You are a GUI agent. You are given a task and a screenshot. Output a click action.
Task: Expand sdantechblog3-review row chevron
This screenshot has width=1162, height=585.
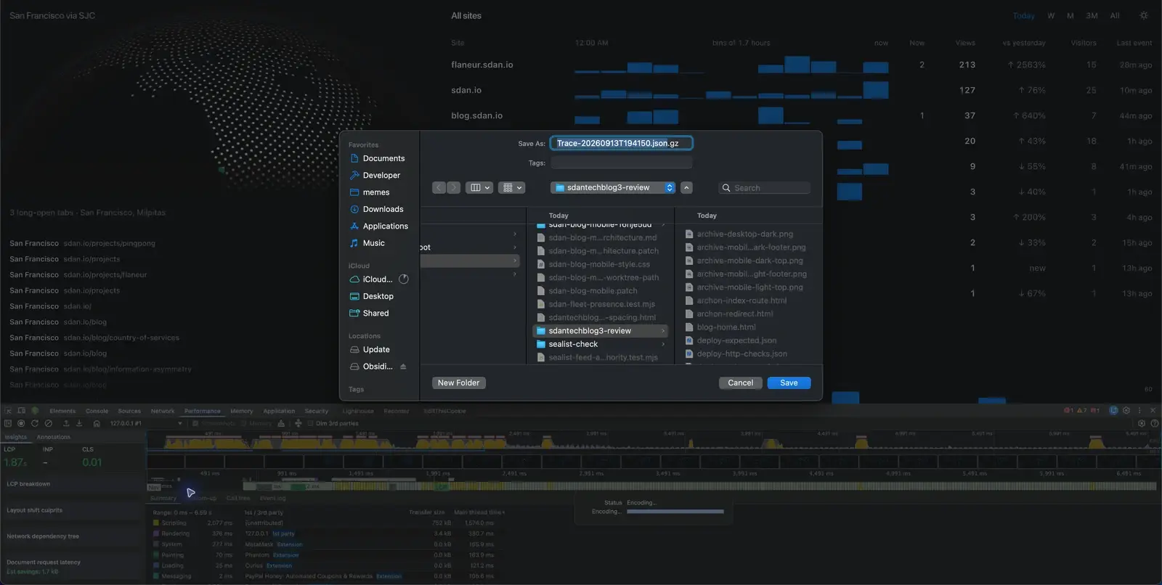click(663, 331)
